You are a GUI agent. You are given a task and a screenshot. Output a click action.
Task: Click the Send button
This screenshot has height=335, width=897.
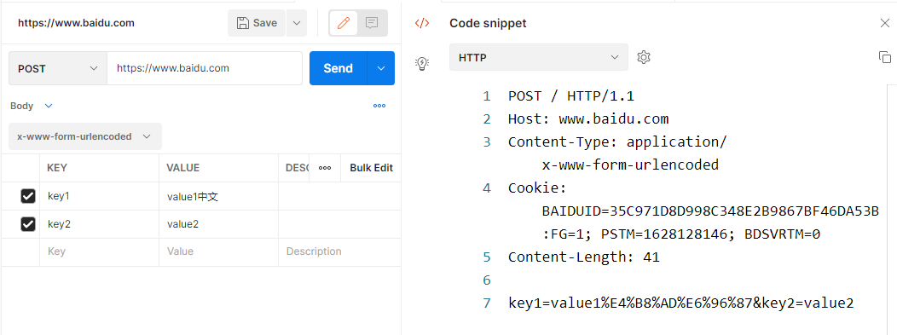tap(339, 68)
